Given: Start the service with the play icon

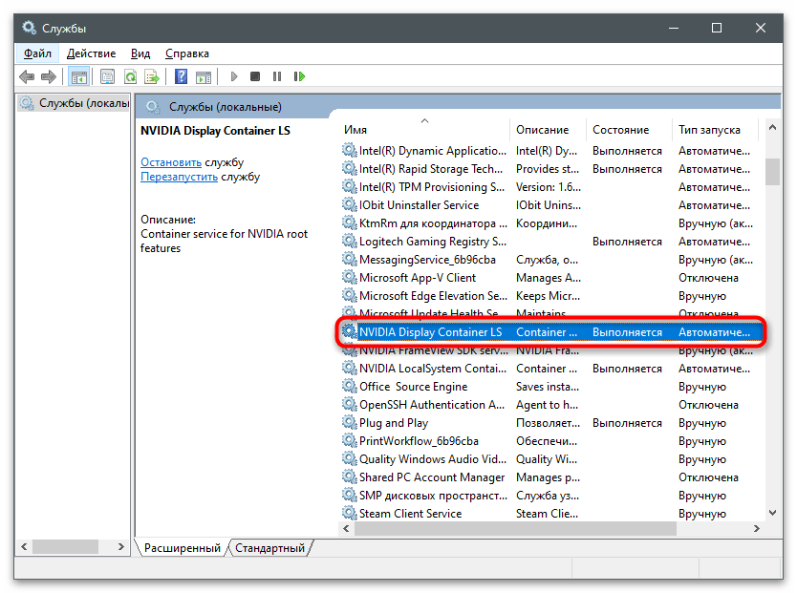Looking at the screenshot, I should tap(234, 76).
